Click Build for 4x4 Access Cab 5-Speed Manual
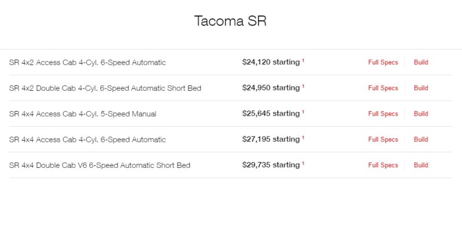 [x=421, y=113]
